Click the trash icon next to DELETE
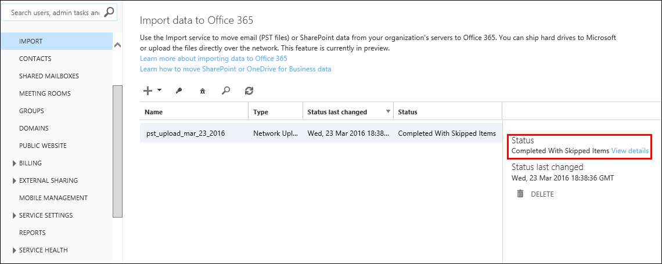The image size is (662, 264). click(x=520, y=194)
